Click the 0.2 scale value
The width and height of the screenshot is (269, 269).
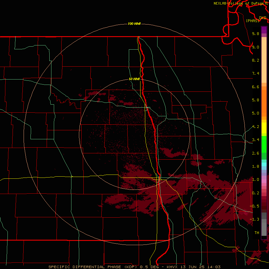point(256,193)
